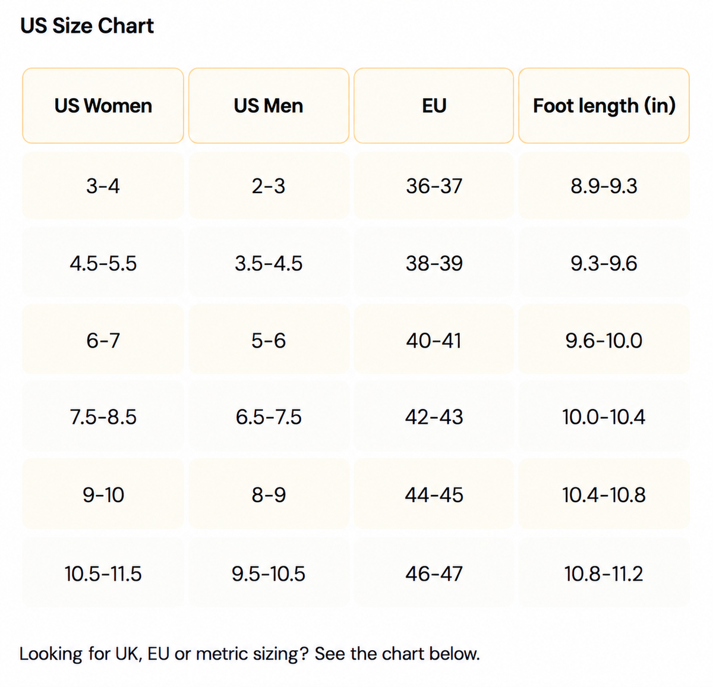
Task: Select US Men size 9.5-10.5 cell
Action: pos(269,573)
